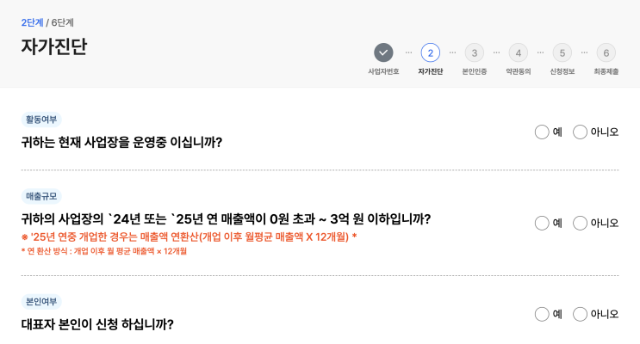The height and width of the screenshot is (344, 640).
Task: Click step 5 circle for 신청정보
Action: pyautogui.click(x=562, y=52)
